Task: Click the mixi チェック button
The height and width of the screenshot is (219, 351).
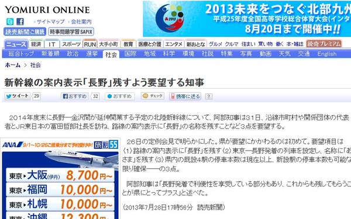Action: [153, 96]
